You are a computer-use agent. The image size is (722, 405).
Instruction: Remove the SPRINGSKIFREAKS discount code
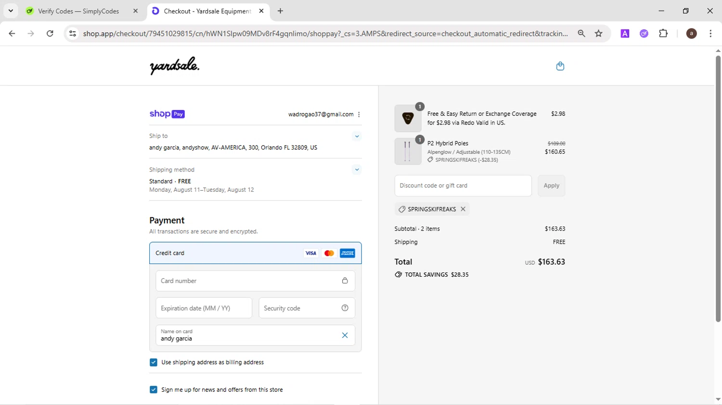(x=463, y=209)
